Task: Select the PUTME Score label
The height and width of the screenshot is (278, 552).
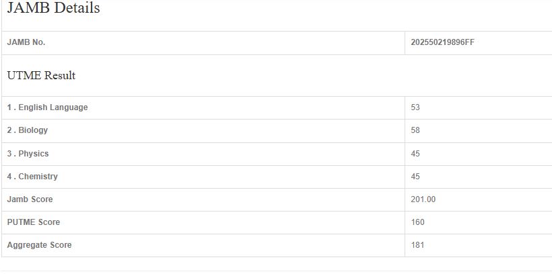Action: pos(33,222)
